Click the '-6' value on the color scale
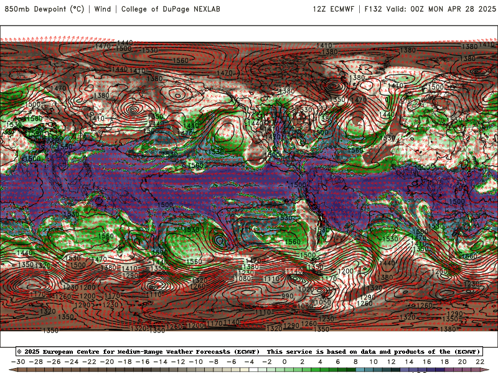 coord(232,362)
